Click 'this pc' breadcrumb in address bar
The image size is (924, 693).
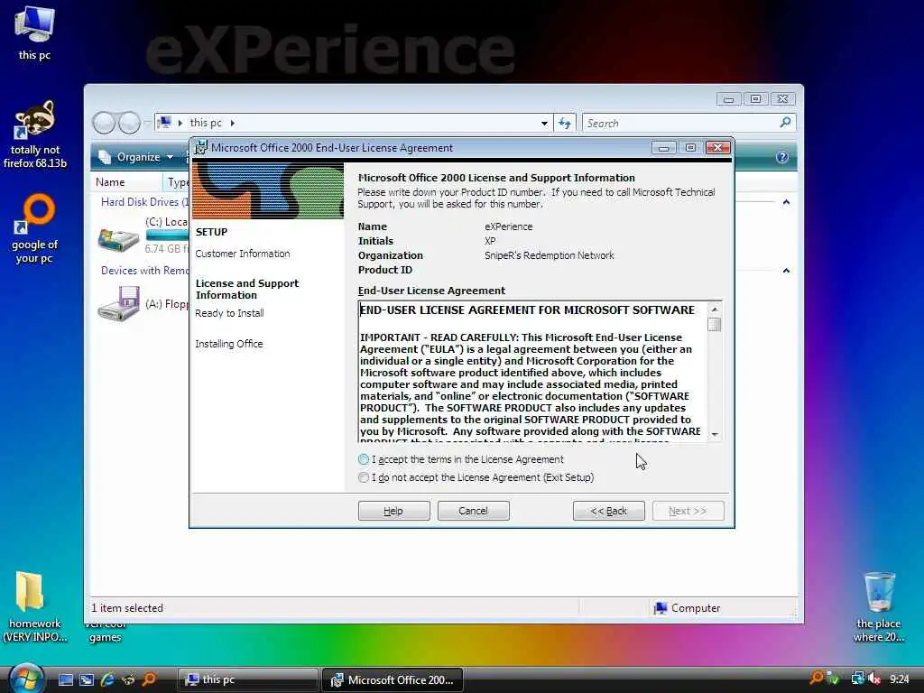click(206, 123)
